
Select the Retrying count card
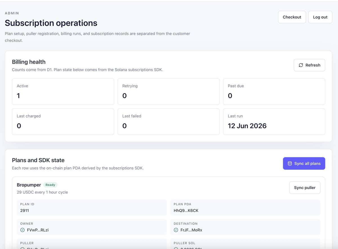168,92
